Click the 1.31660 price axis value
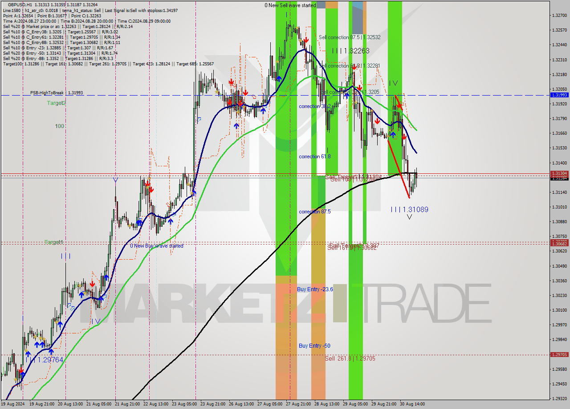The width and height of the screenshot is (570, 409). pos(559,133)
